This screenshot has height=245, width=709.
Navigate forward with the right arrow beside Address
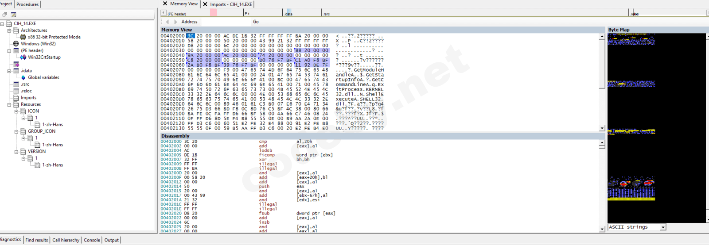point(175,22)
